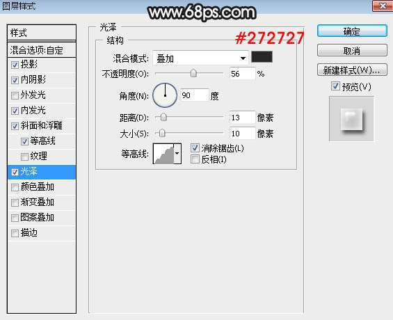The width and height of the screenshot is (393, 320).
Task: Open the dark gloss color swatch
Action: click(x=262, y=57)
